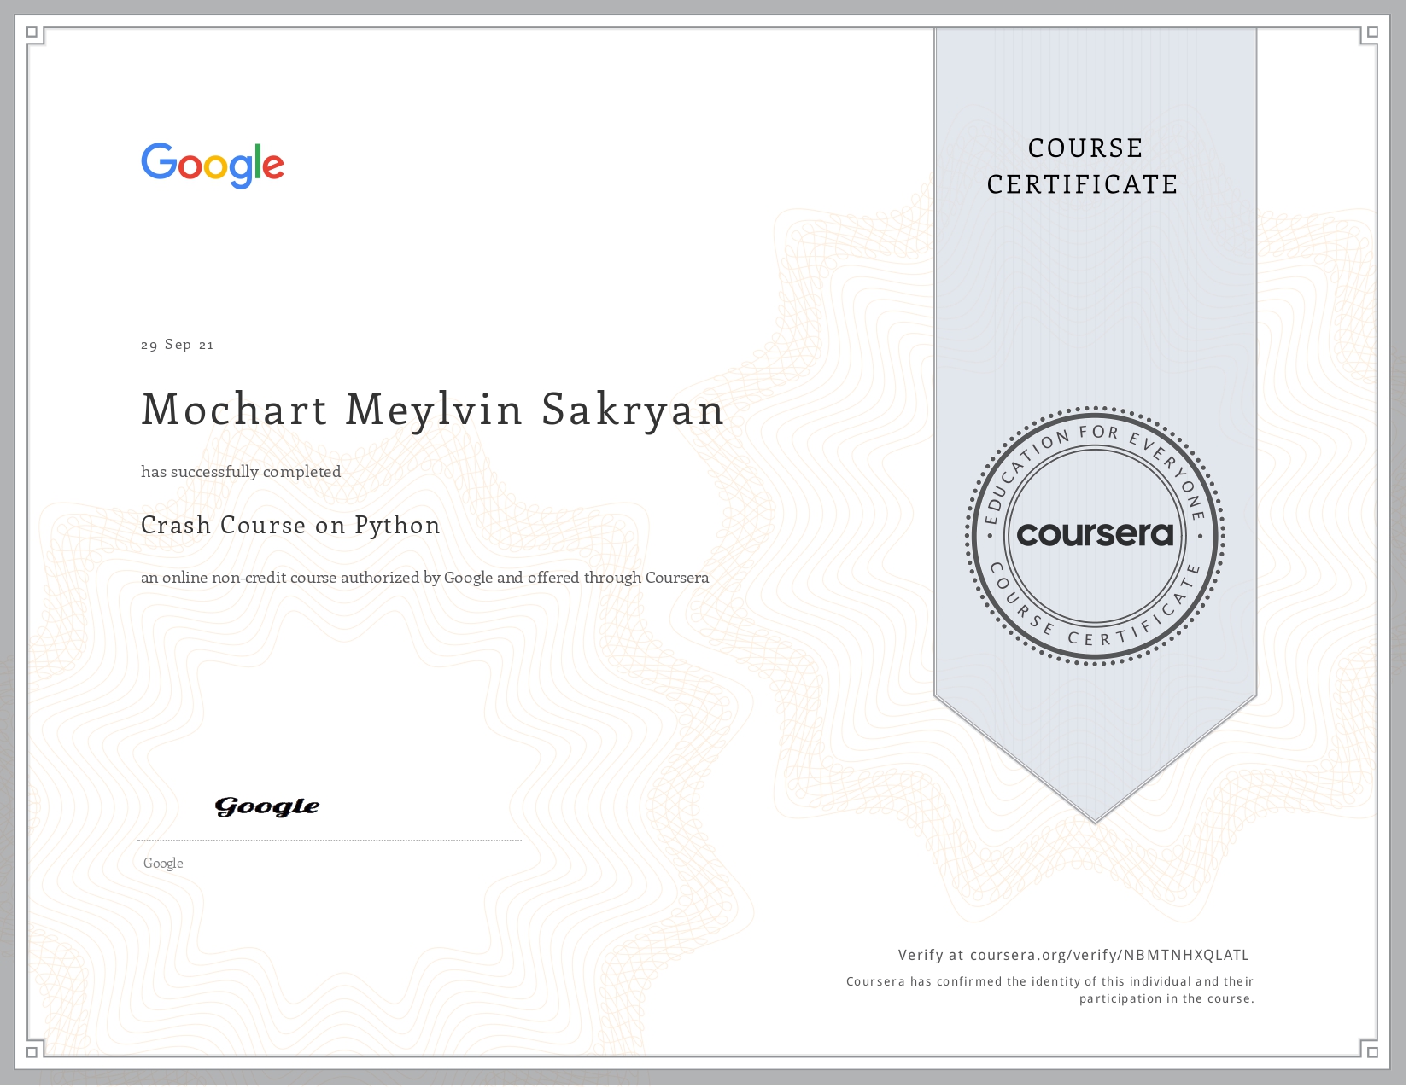This screenshot has width=1409, height=1088.
Task: Click "COURSE CERTIFICATE" ribbon heading
Action: 1084,166
